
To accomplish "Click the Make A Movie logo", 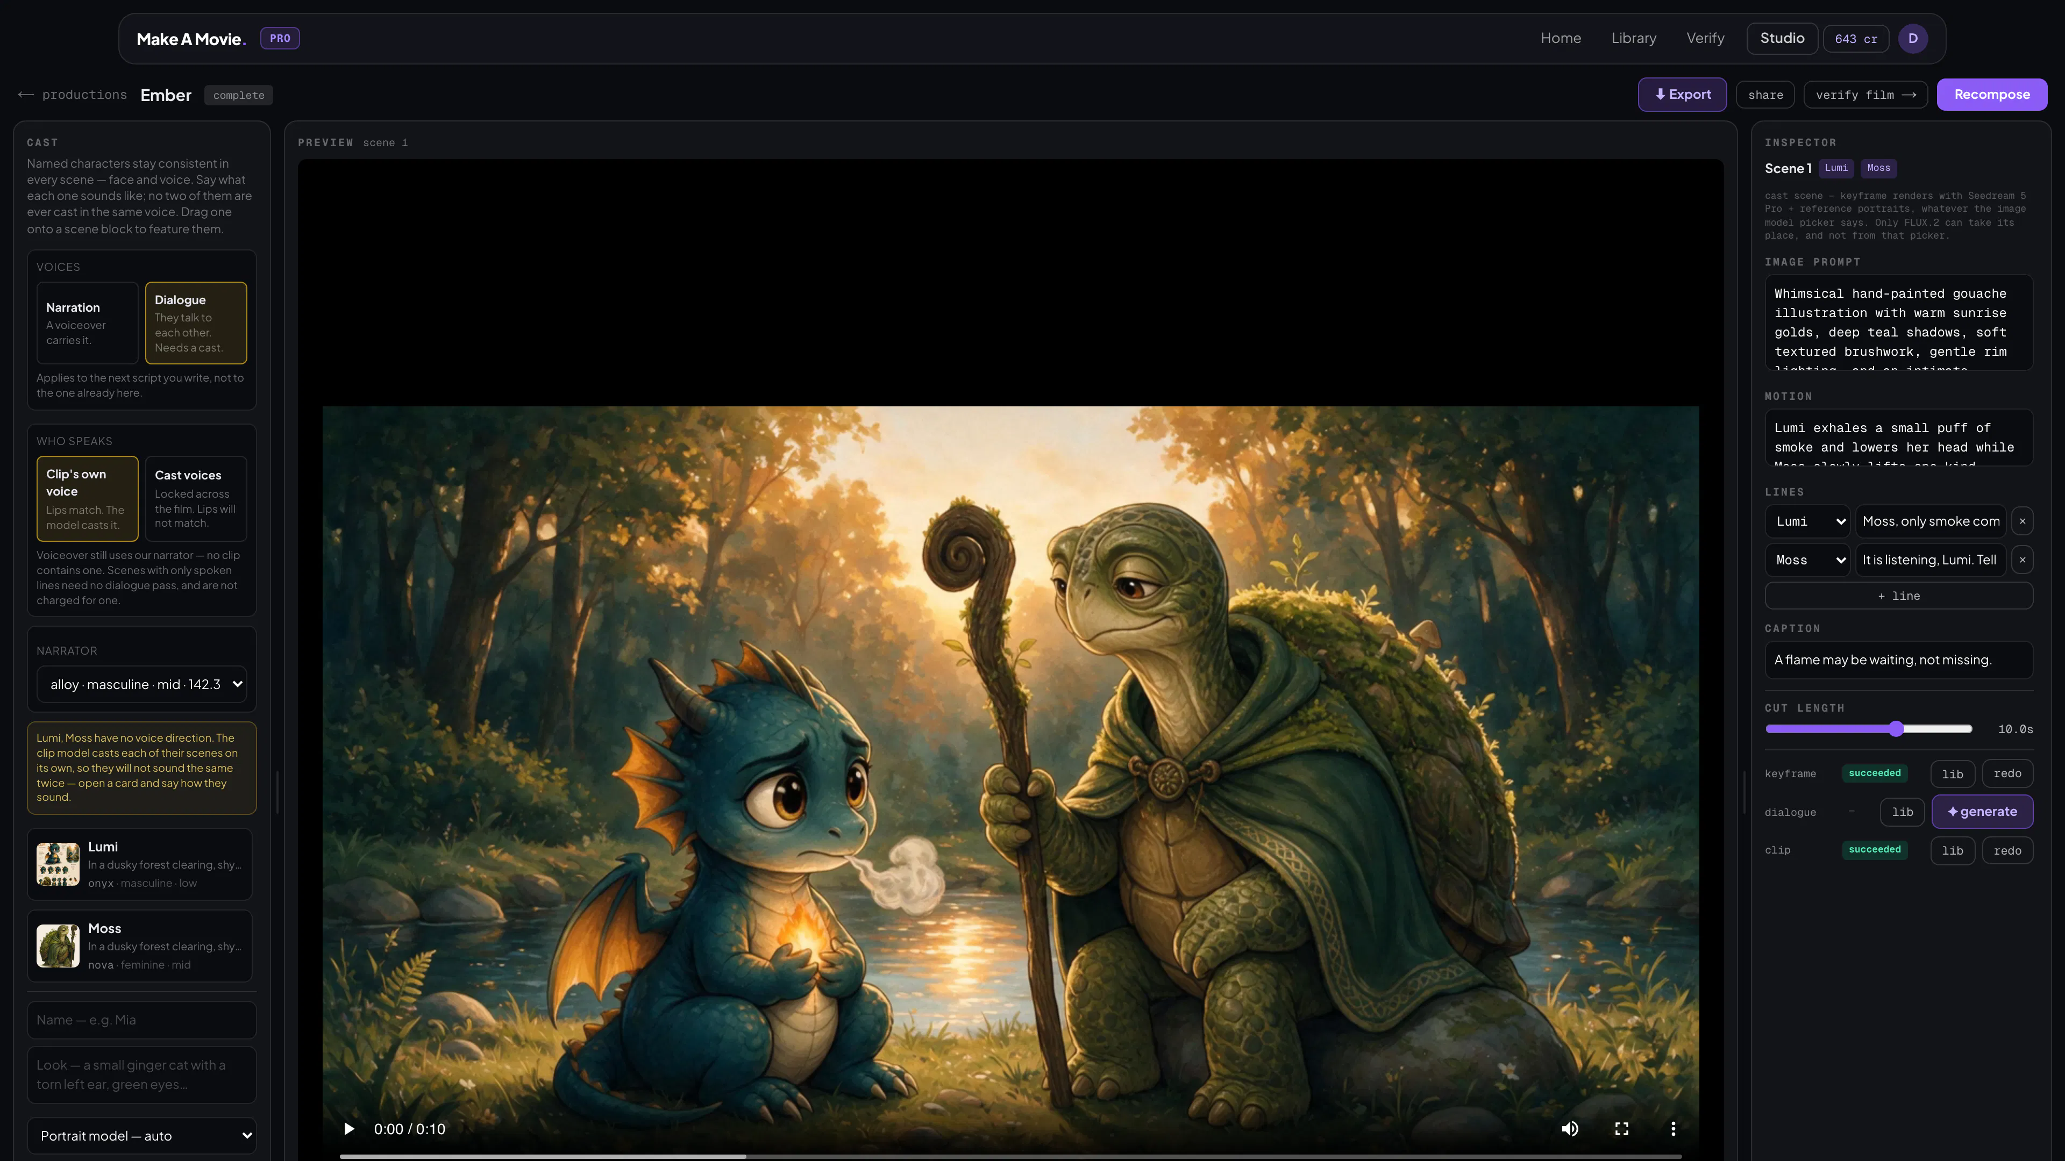I will (x=191, y=39).
